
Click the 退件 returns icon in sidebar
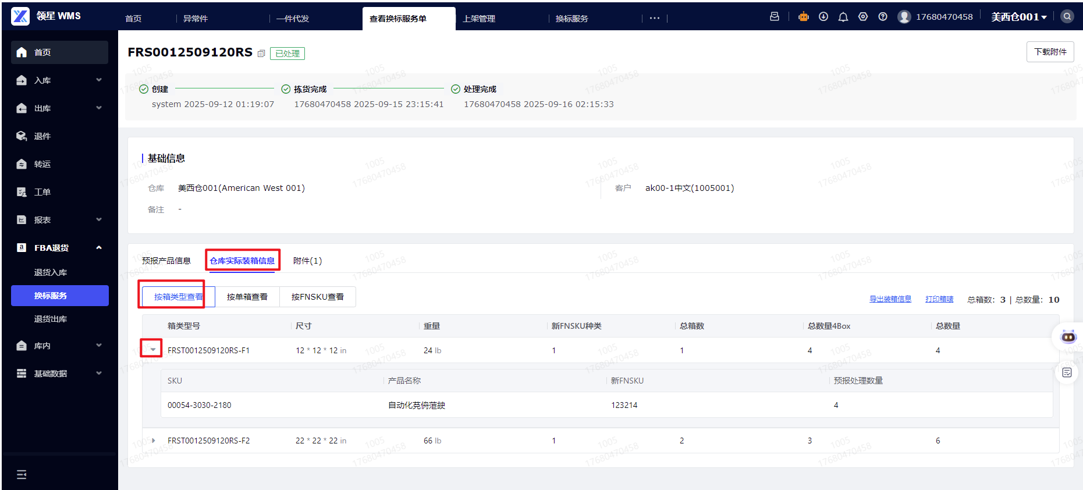coord(22,136)
